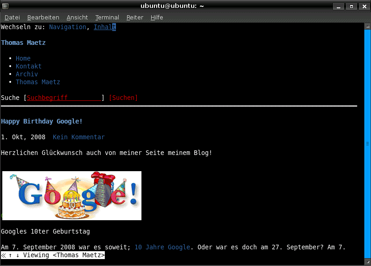Open the Happy Birthday Google! post heading
The height and width of the screenshot is (266, 371).
[x=42, y=121]
